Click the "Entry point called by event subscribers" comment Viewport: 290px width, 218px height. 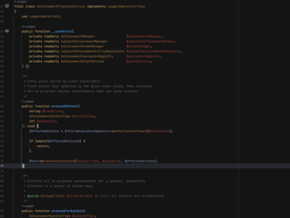point(65,81)
